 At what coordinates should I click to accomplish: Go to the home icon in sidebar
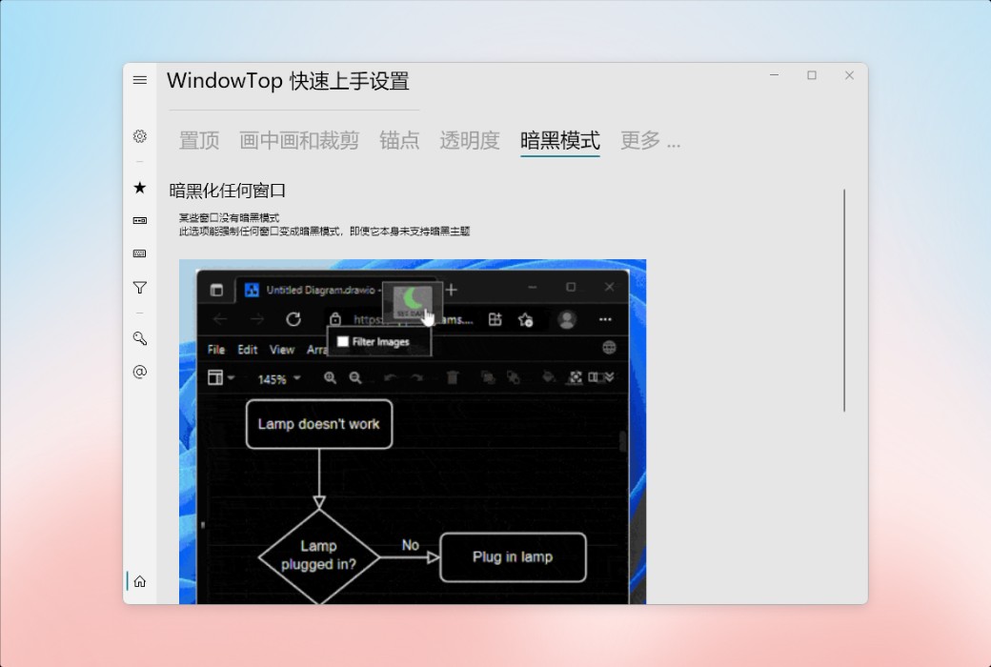pos(140,581)
